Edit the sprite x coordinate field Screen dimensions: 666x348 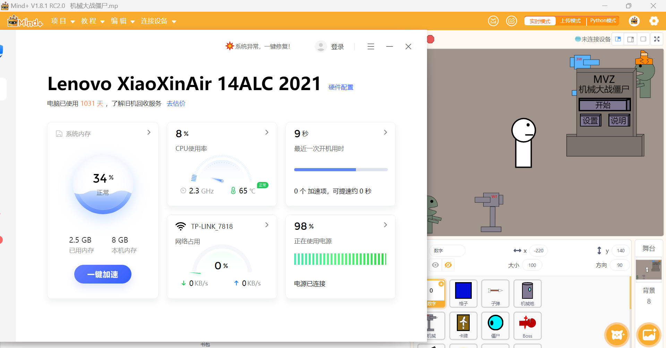538,251
